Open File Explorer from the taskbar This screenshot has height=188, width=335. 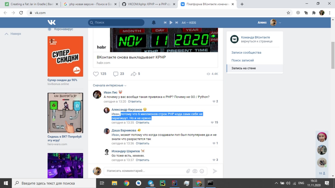[114, 183]
